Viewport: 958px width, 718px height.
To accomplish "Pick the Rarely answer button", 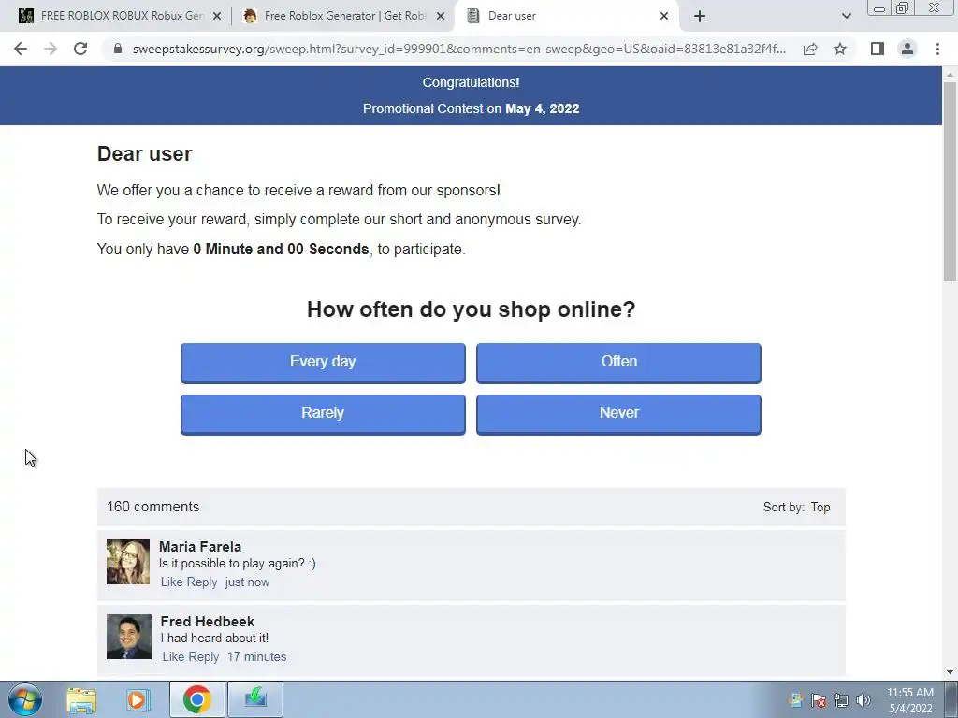I will 323,414.
